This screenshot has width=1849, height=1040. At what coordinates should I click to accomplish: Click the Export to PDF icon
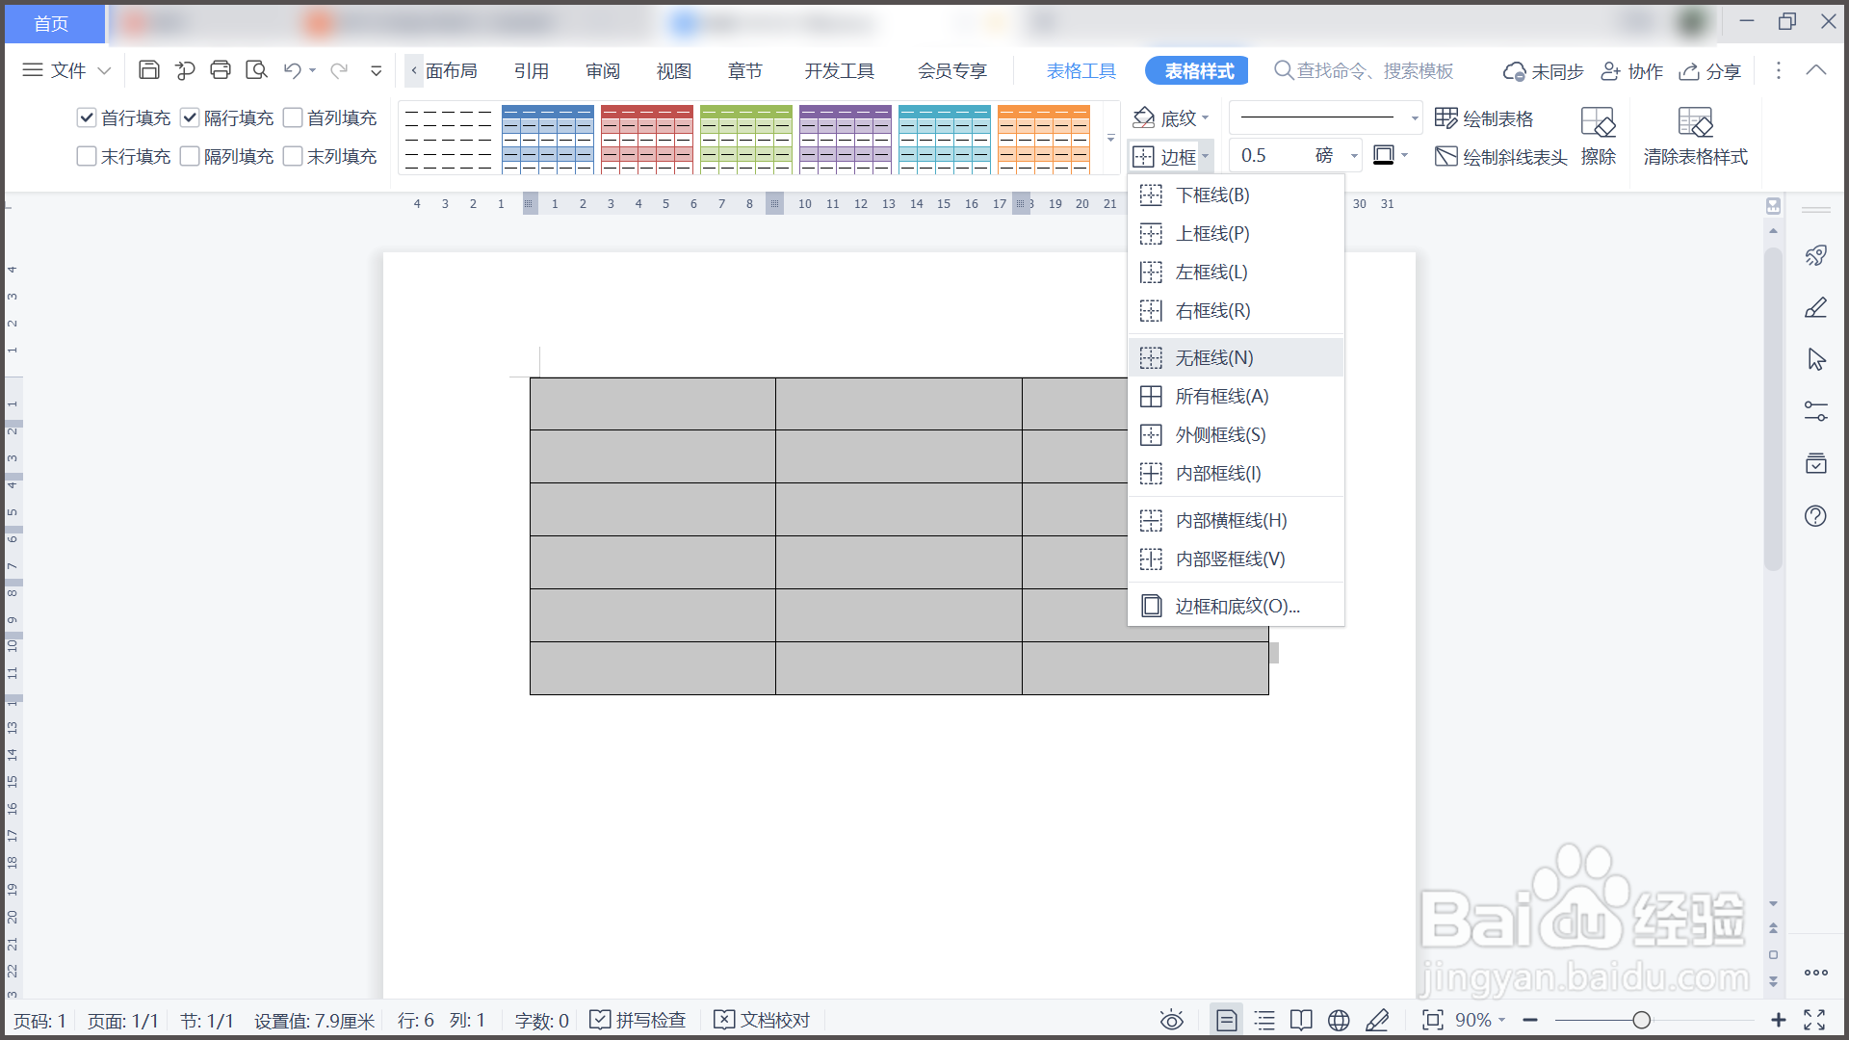tap(185, 70)
